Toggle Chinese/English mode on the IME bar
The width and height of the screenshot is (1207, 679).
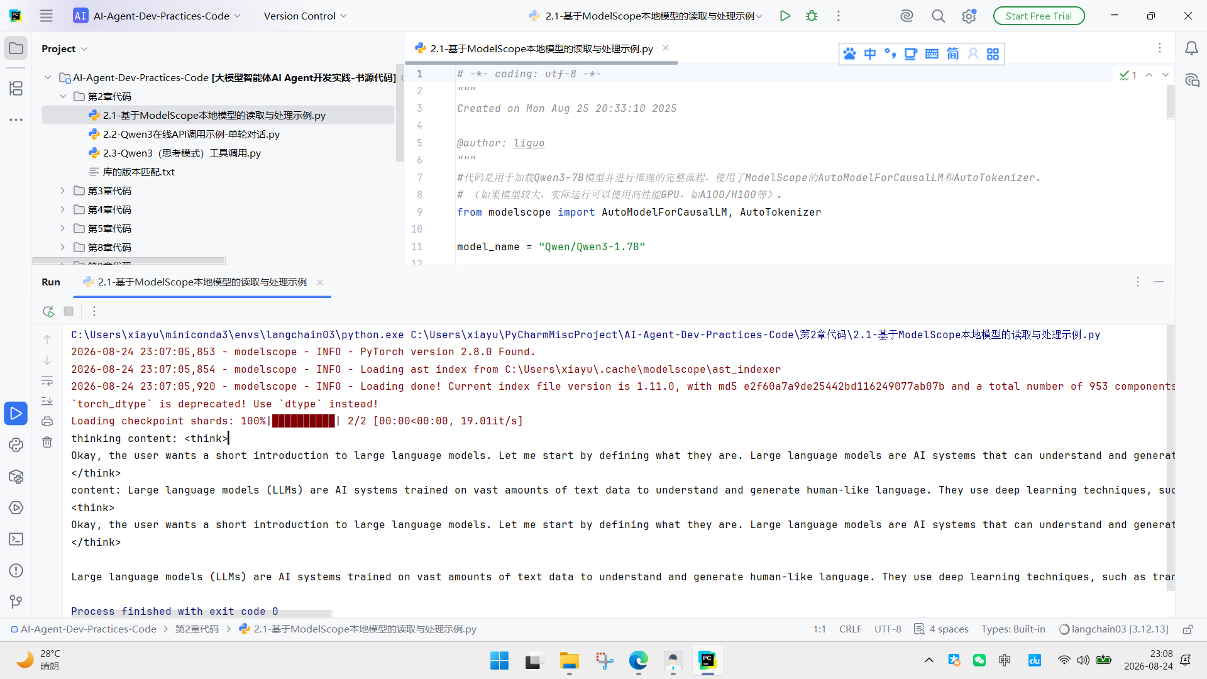point(870,54)
